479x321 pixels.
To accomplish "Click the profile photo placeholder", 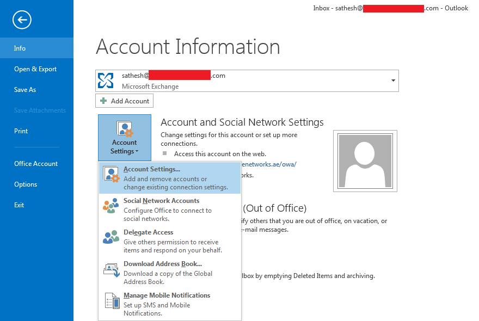I will click(x=365, y=161).
